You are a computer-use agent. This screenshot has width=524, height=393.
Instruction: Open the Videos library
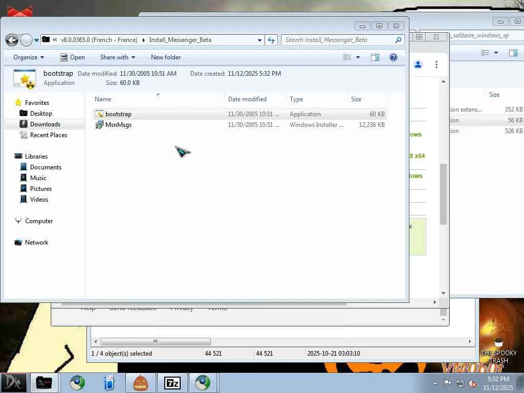pyautogui.click(x=34, y=199)
